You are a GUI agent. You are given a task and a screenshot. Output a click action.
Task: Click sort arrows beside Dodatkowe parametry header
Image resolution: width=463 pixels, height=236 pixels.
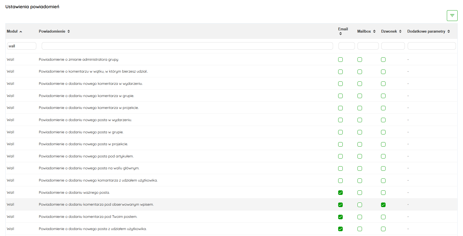pos(449,31)
